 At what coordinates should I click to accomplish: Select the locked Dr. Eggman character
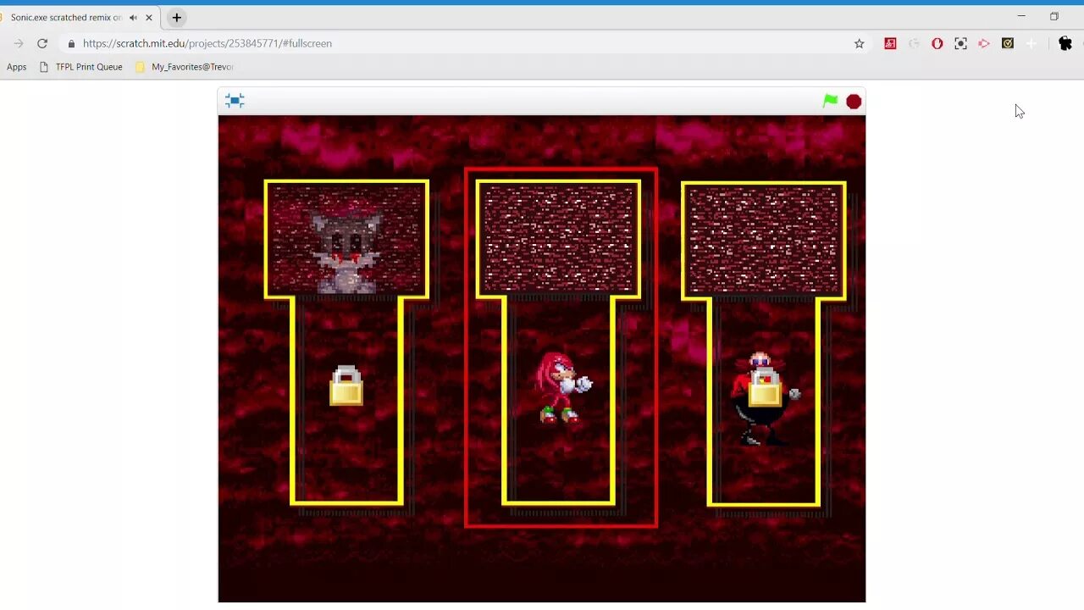coord(764,398)
